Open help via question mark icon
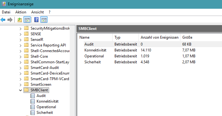Viewport: 222px width, 116px height. [36, 20]
